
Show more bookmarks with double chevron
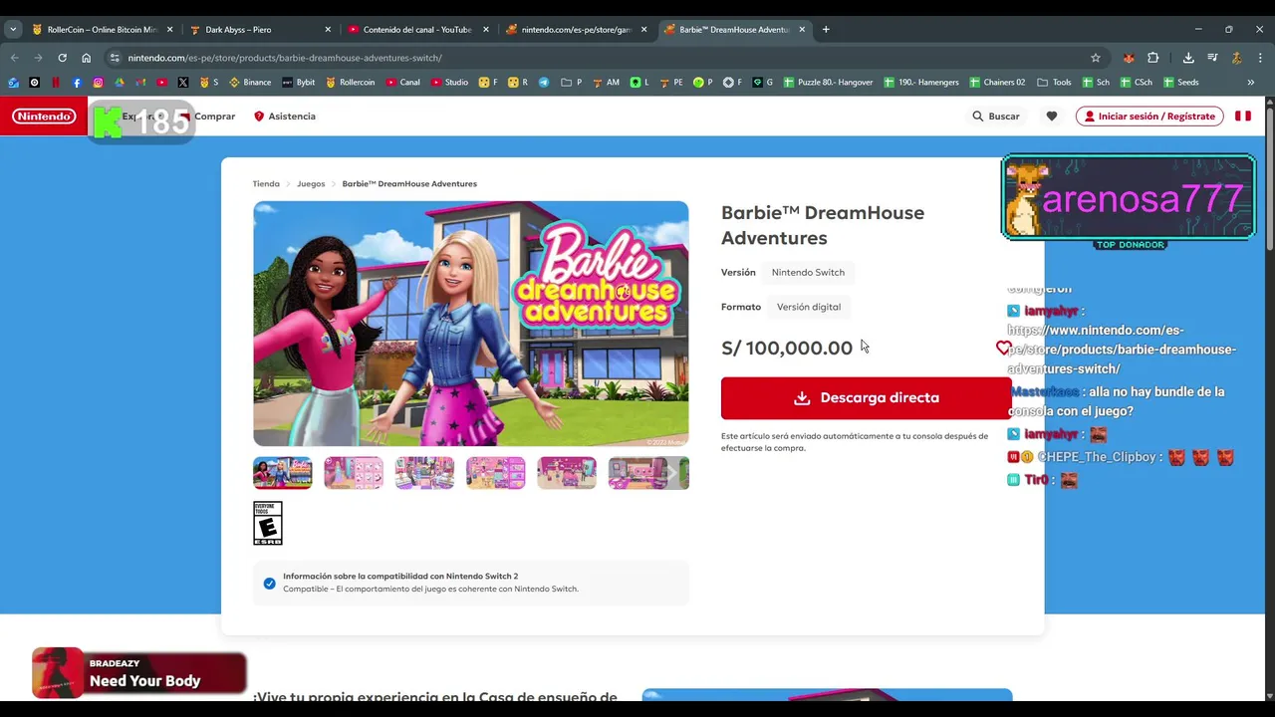[1250, 83]
